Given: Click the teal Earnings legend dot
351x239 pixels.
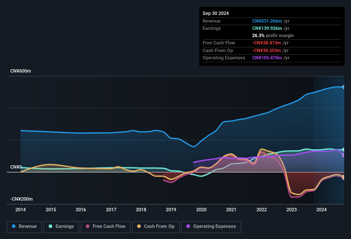Looking at the screenshot, I should point(51,227).
